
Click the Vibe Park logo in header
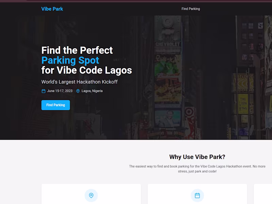(x=52, y=9)
